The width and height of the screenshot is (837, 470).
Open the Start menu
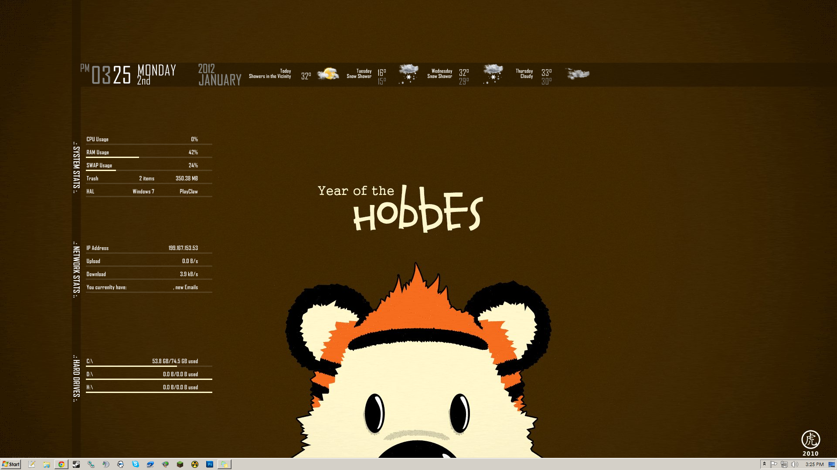[11, 464]
